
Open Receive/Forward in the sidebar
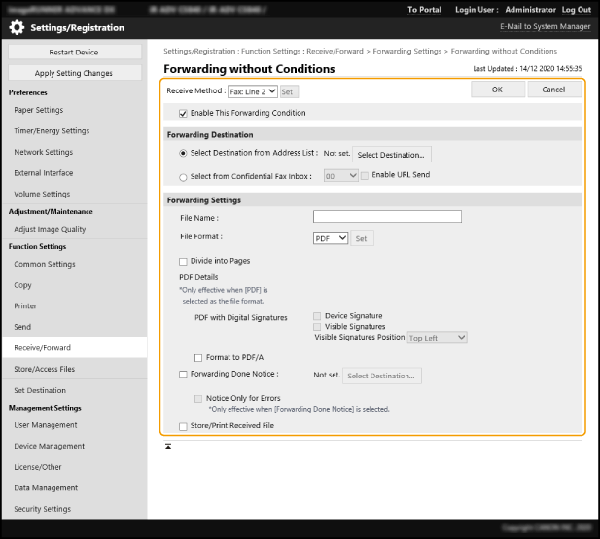[43, 347]
